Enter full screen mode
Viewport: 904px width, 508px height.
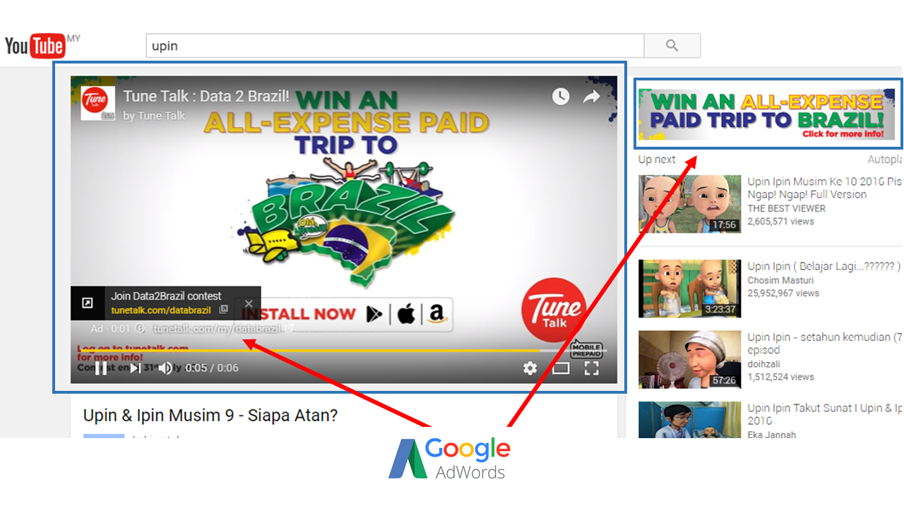pos(592,368)
